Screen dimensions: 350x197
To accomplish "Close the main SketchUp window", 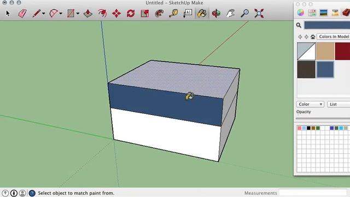I will [x=4, y=3].
